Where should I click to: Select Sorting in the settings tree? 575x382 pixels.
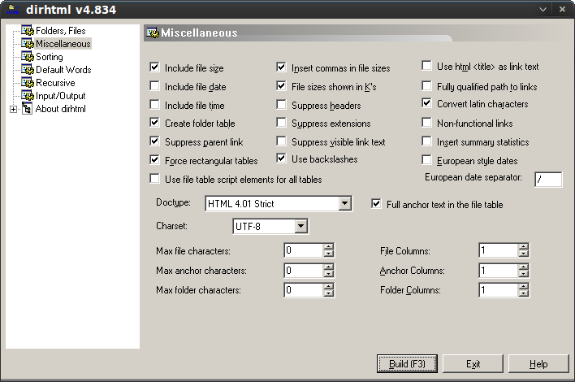[x=49, y=57]
